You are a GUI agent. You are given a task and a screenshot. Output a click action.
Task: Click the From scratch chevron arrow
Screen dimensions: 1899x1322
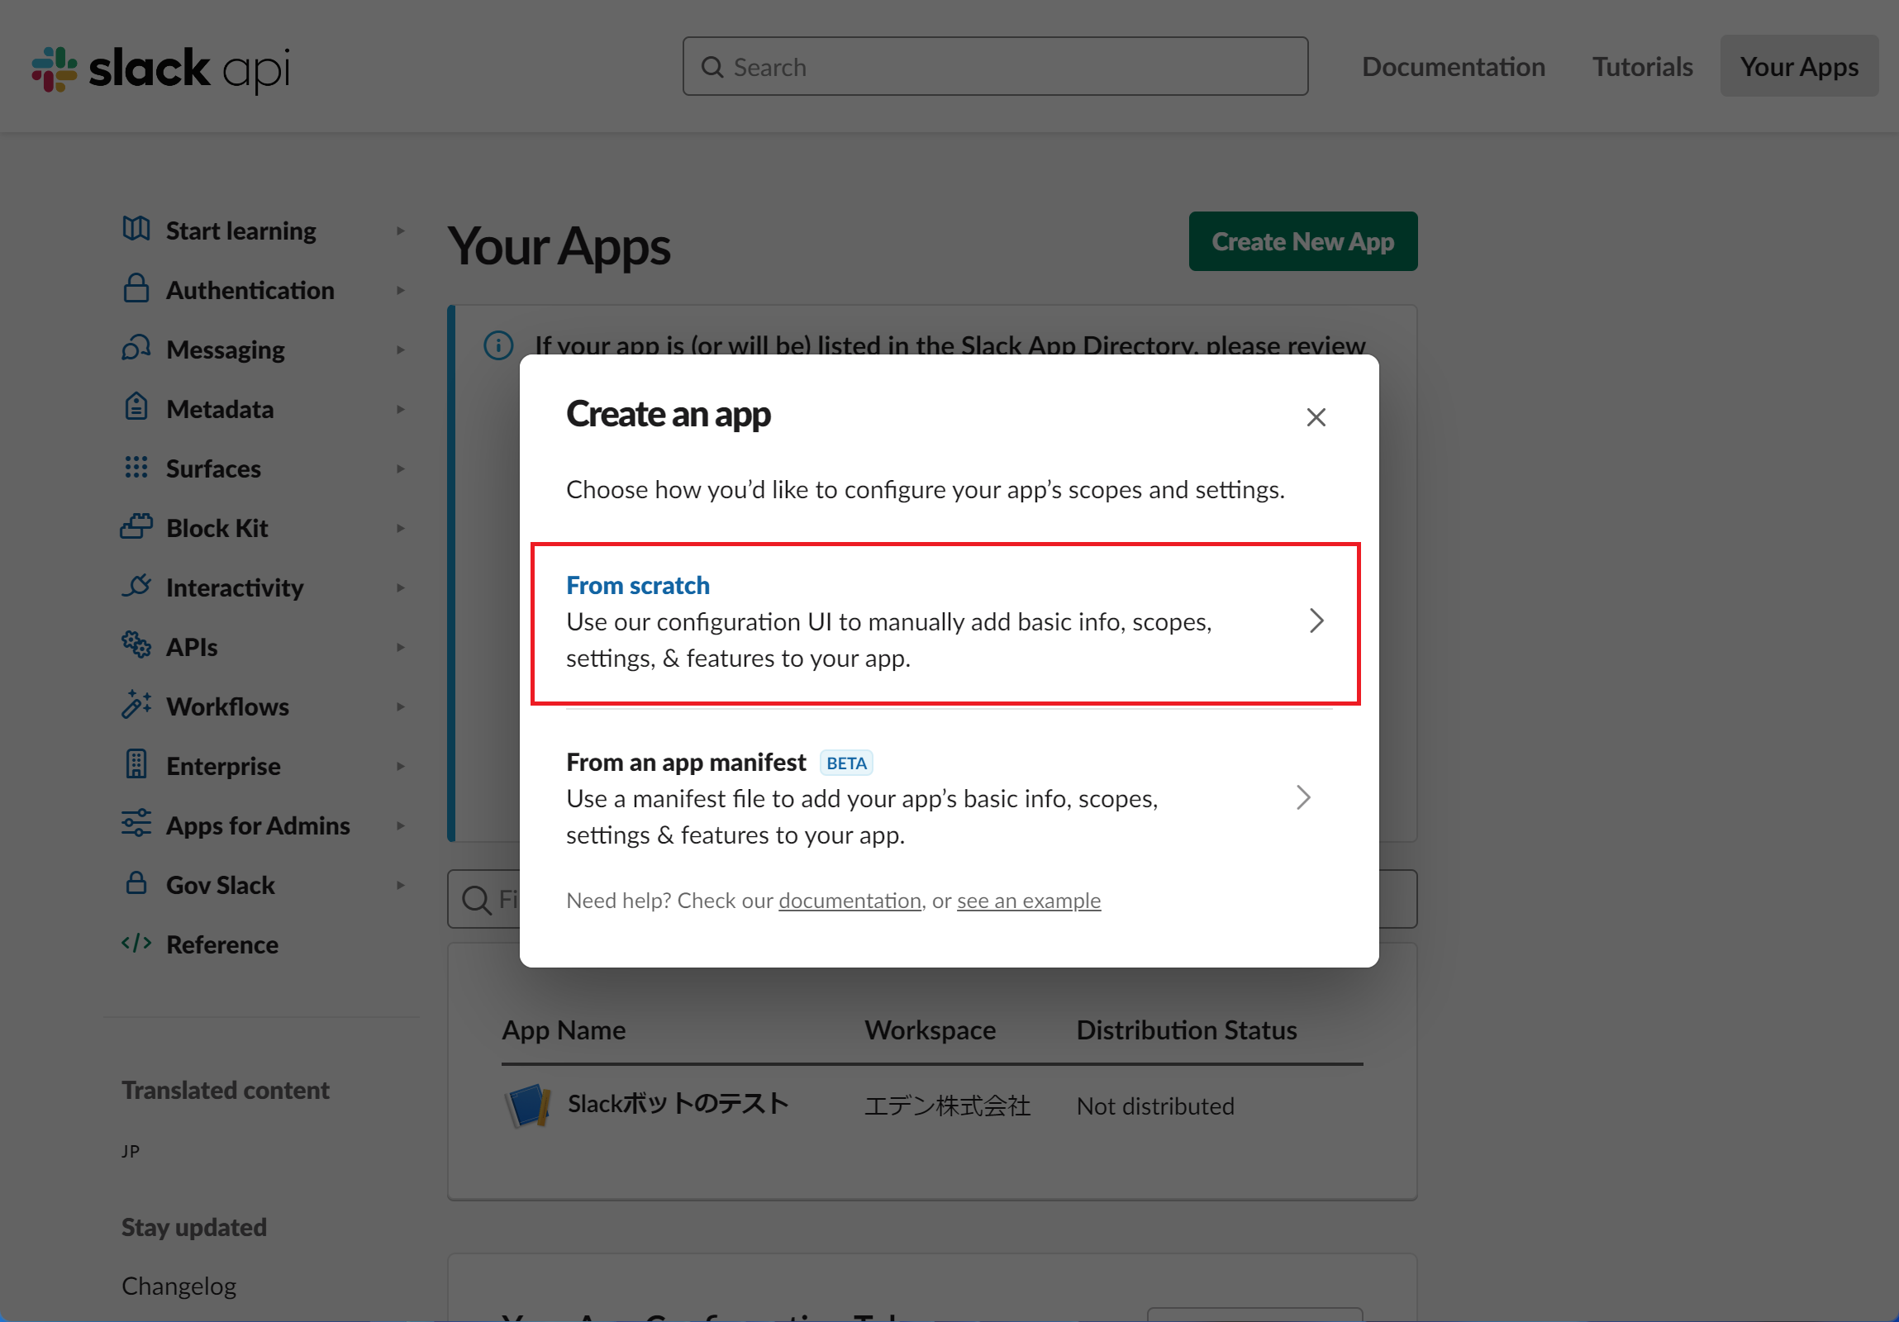[x=1316, y=621]
